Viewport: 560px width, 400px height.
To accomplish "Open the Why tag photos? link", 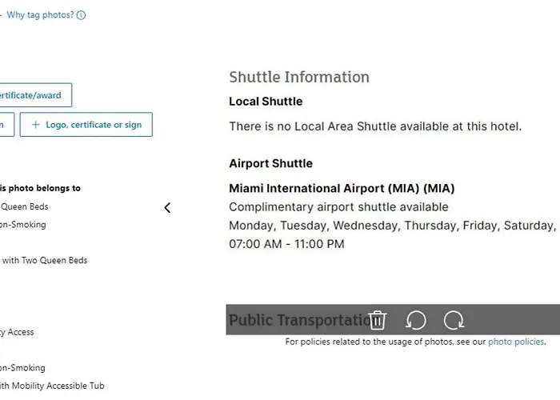I will coord(40,14).
